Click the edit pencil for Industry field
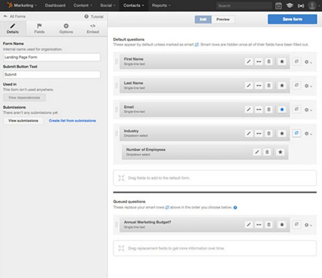The width and height of the screenshot is (322, 278). 249,133
